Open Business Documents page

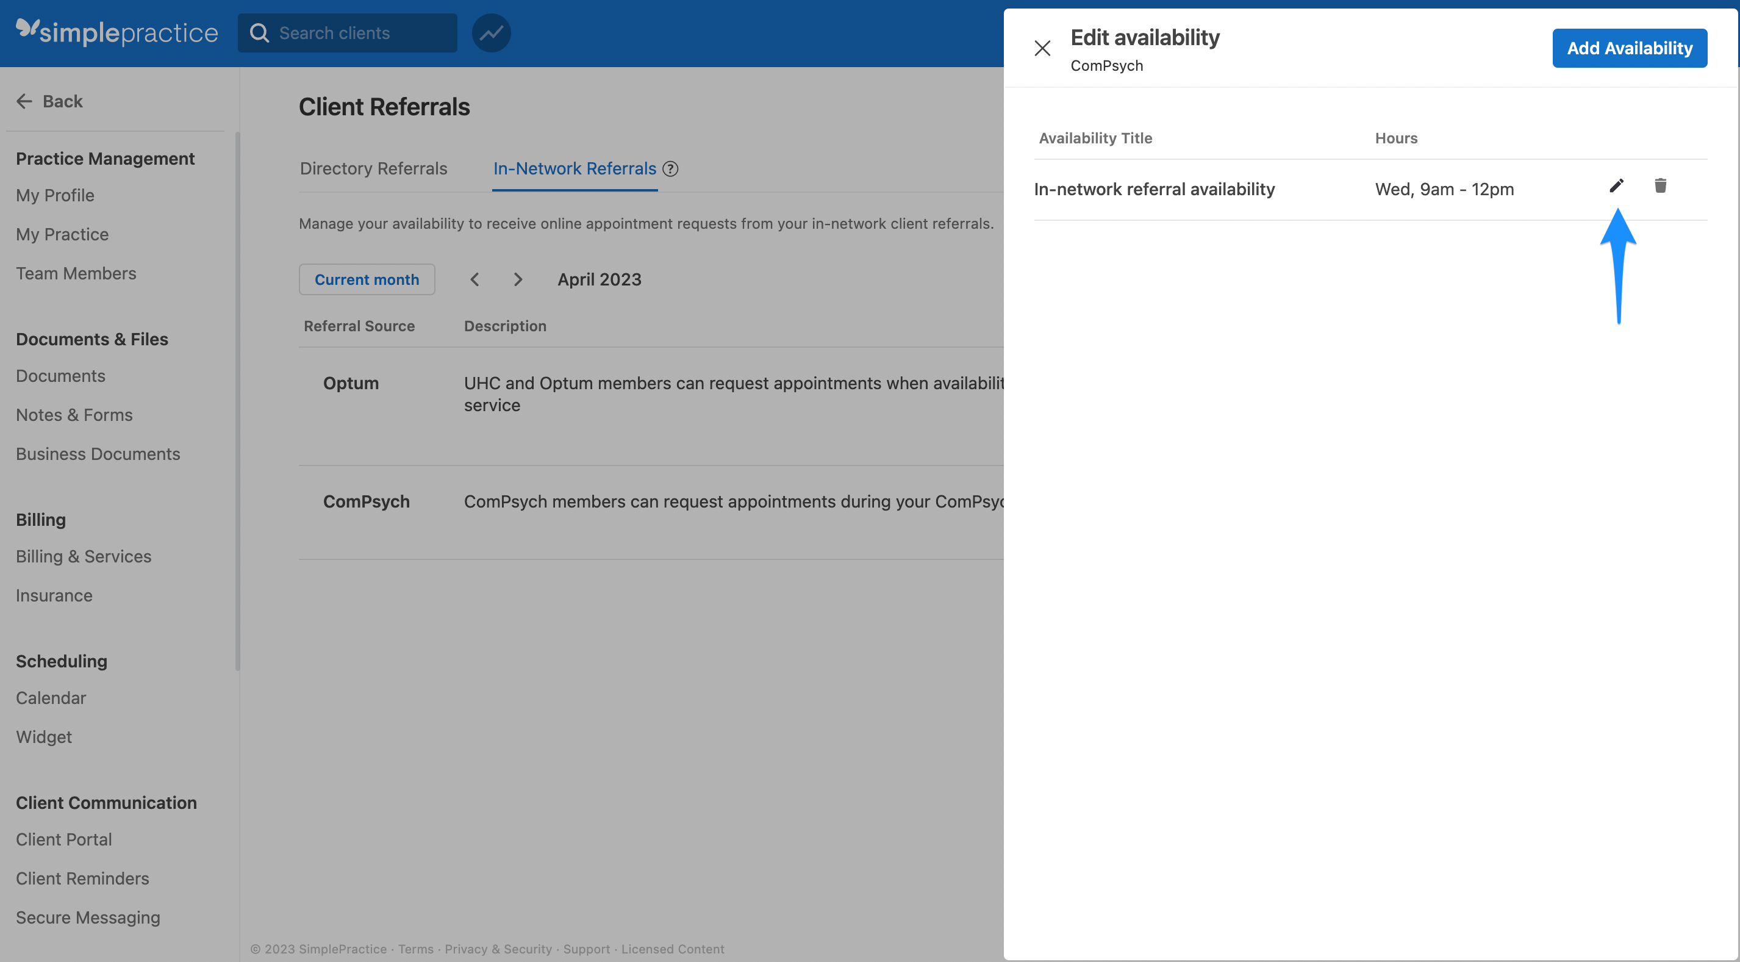point(98,454)
